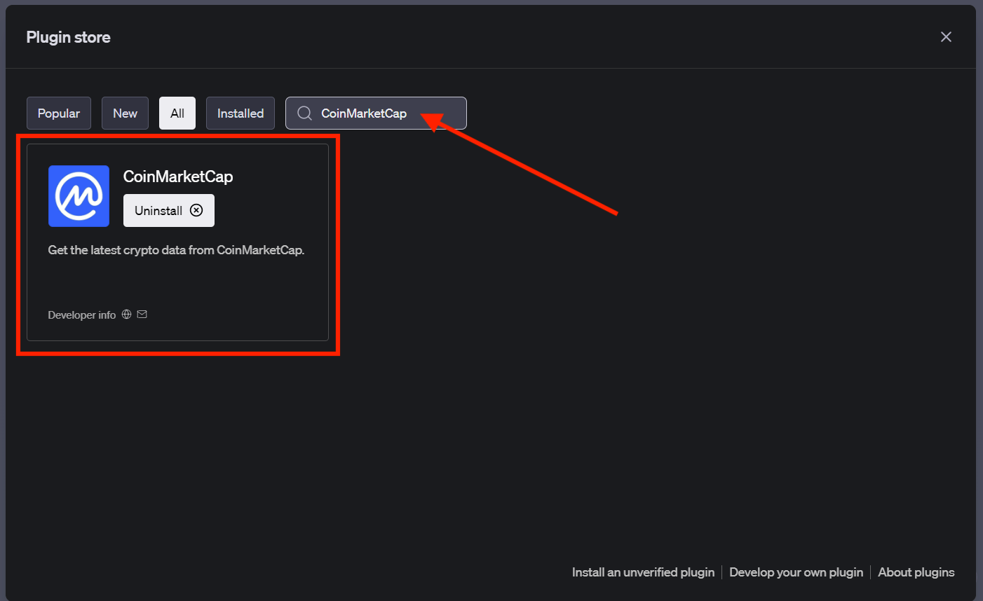Click the Plugin store heading
983x601 pixels.
pos(69,38)
